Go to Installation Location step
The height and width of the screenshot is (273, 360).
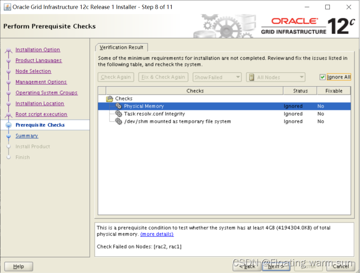coord(40,103)
